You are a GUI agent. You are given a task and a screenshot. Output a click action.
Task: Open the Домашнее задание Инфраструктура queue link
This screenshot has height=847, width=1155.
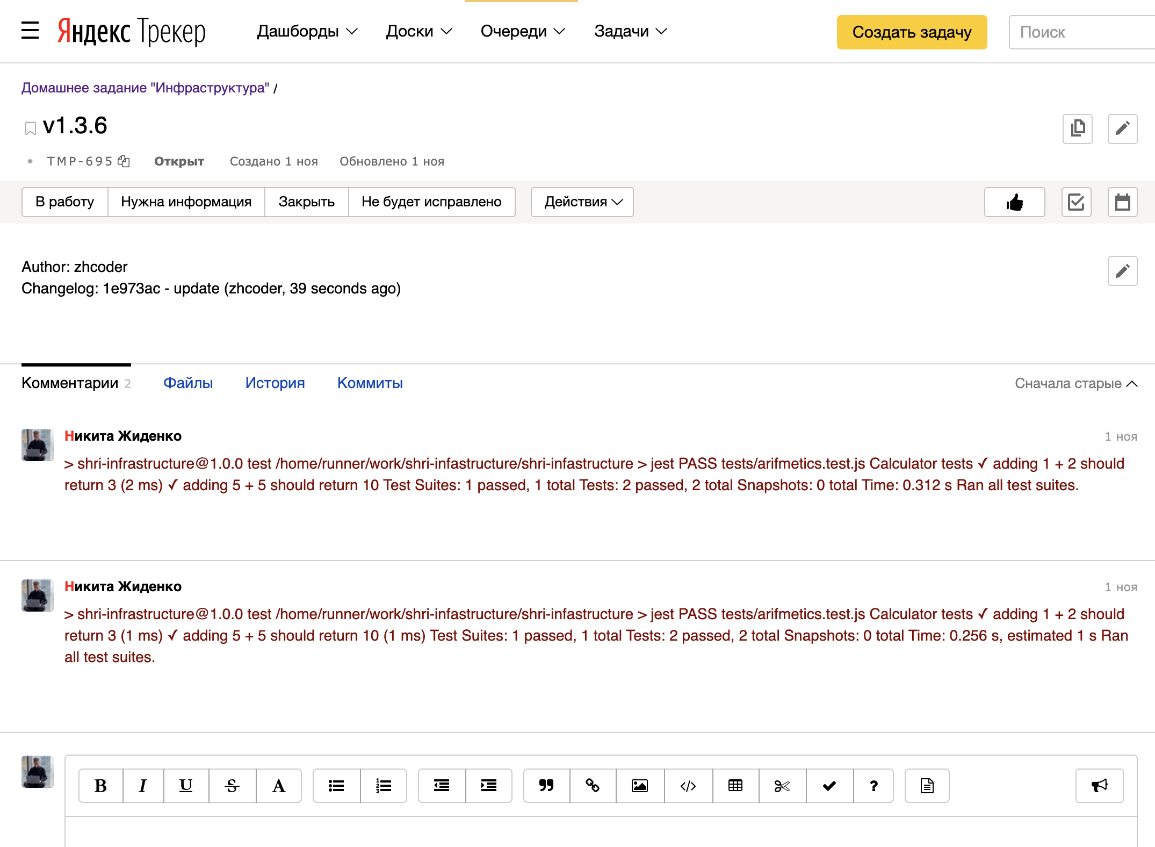(x=145, y=88)
